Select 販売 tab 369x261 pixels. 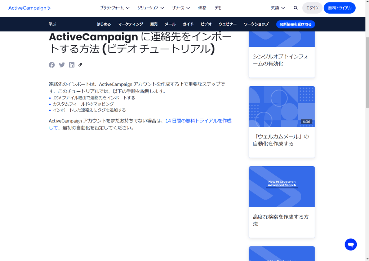pyautogui.click(x=154, y=24)
